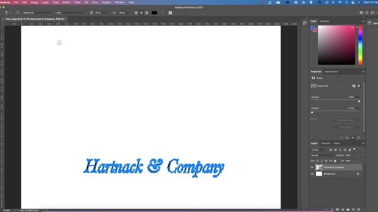378x212 pixels.
Task: Switch to the Adjustments tab
Action: coord(331,72)
